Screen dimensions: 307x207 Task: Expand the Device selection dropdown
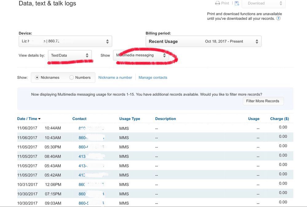(65, 41)
